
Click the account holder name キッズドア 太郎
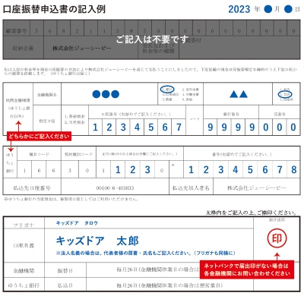[97, 241]
